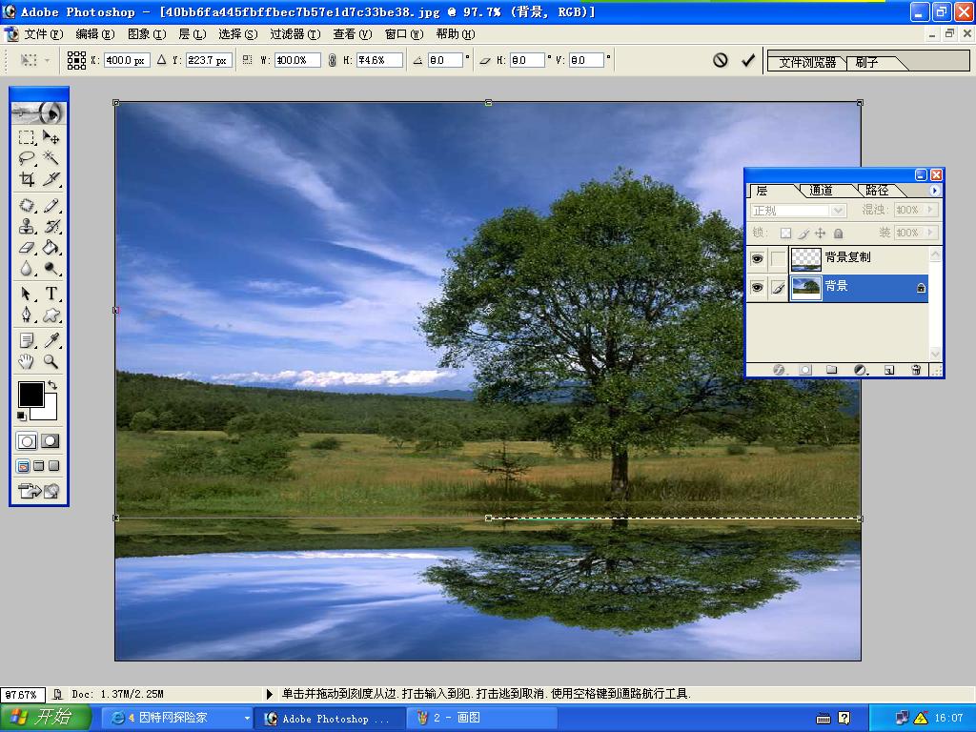Select the Magic Wand tool
The height and width of the screenshot is (732, 976).
click(x=51, y=158)
